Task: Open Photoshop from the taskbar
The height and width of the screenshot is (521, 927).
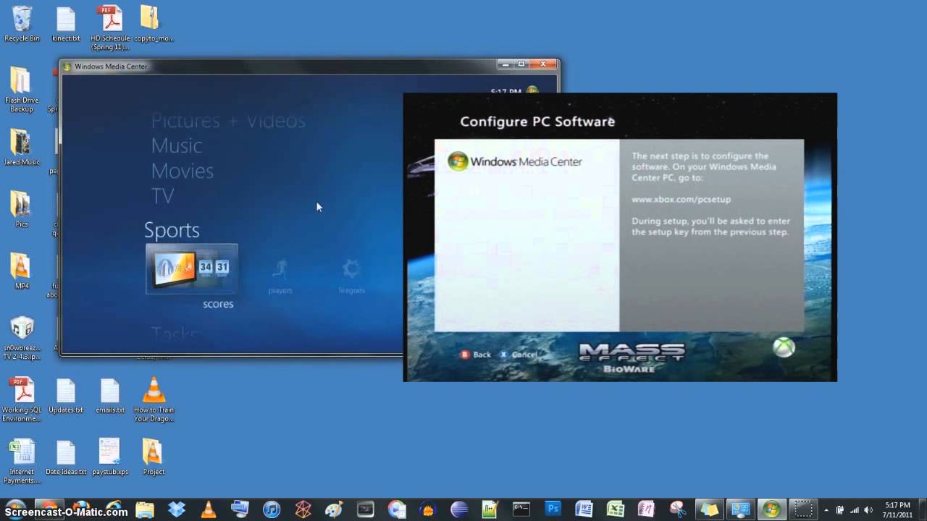Action: 554,509
